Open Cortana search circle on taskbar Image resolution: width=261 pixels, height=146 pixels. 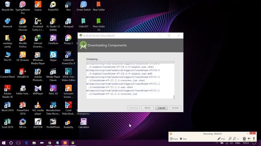(11, 143)
